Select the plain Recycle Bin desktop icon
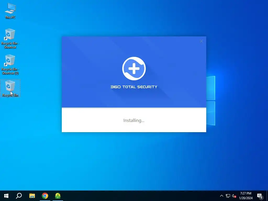Viewport: 268px width, 201px height. click(10, 88)
